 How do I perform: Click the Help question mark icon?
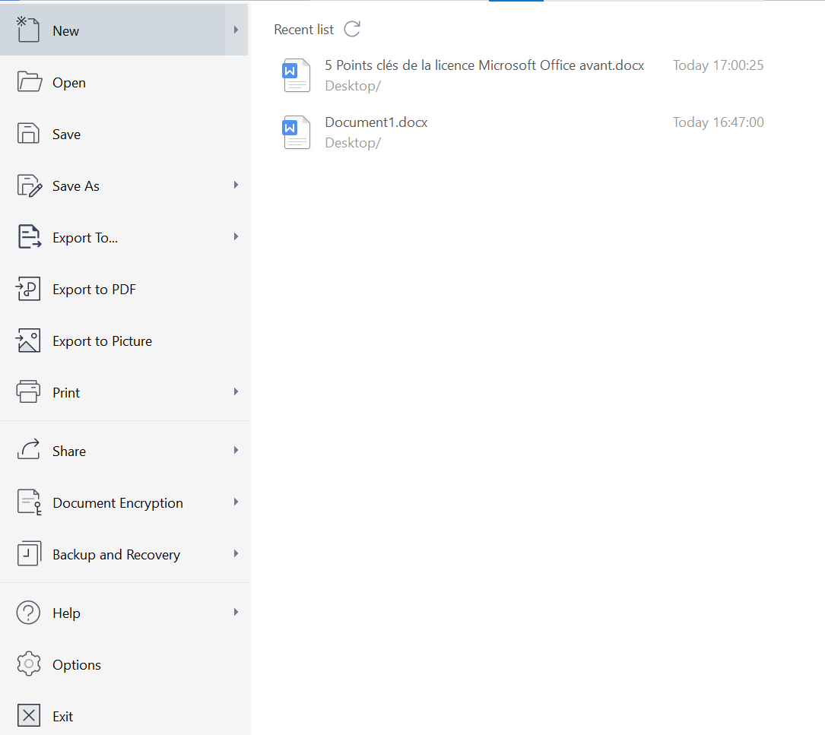[x=28, y=613]
